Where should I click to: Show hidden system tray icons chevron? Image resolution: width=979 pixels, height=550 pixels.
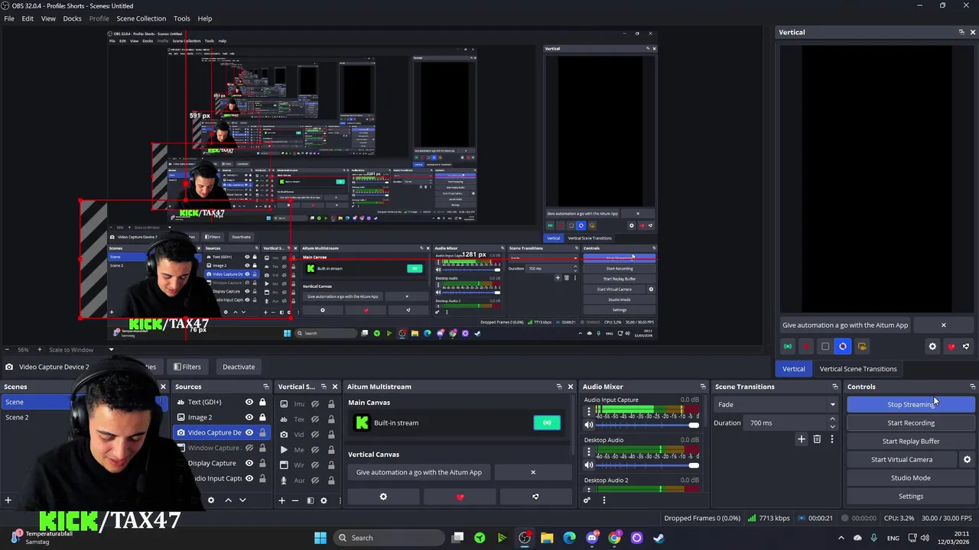click(841, 538)
